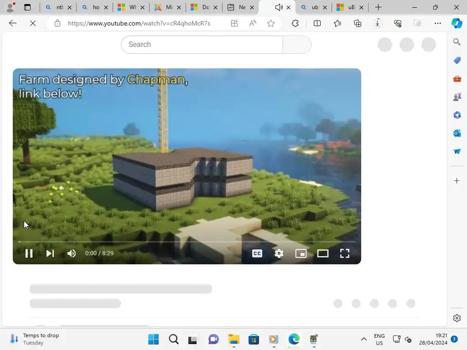Open browser collections

click(x=358, y=23)
